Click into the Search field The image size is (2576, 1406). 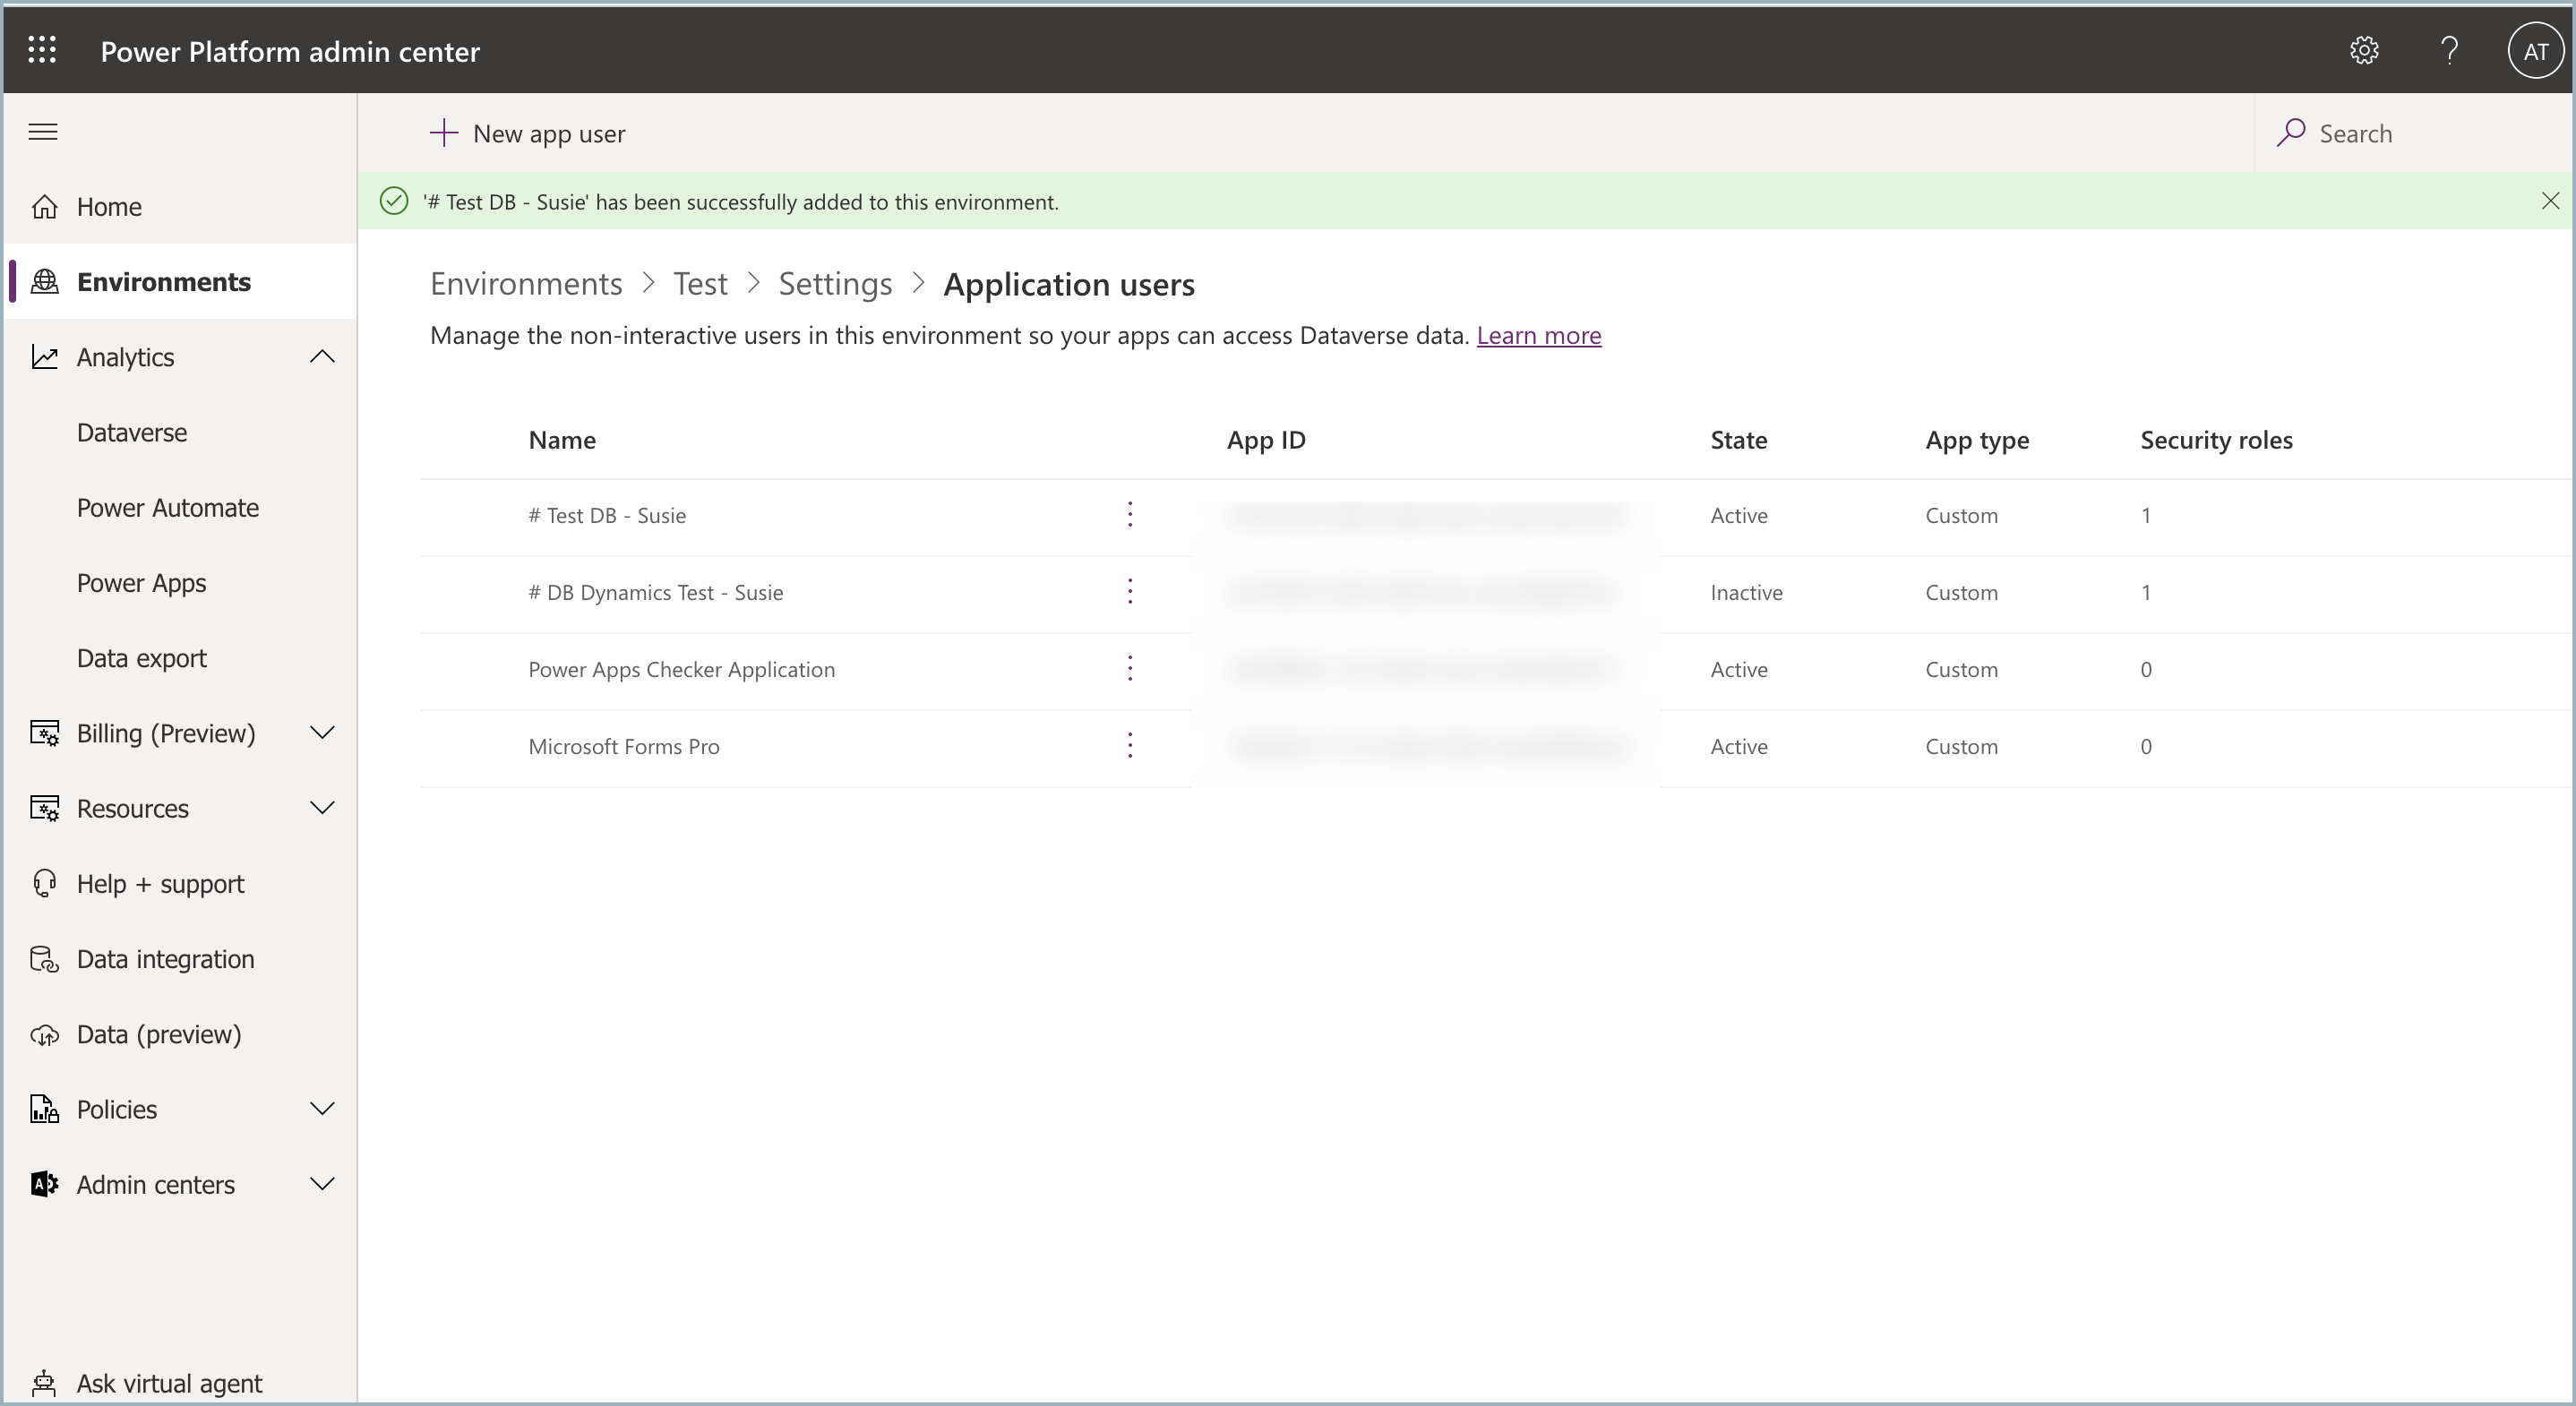click(x=2412, y=133)
